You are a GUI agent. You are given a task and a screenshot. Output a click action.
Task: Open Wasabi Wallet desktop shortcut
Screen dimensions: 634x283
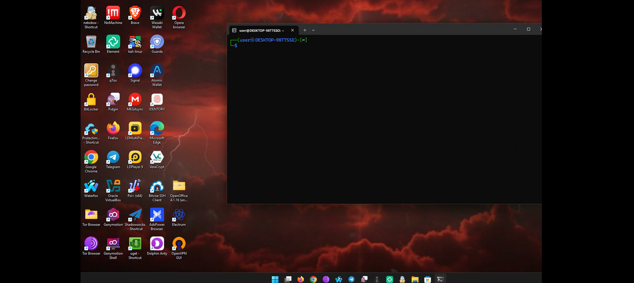coord(157,18)
